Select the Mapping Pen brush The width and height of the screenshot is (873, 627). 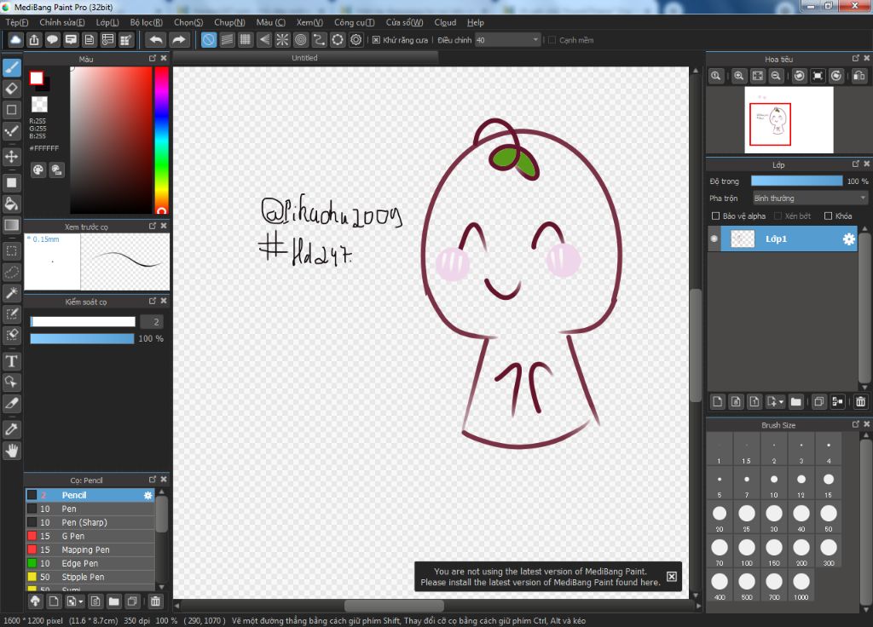tap(90, 549)
